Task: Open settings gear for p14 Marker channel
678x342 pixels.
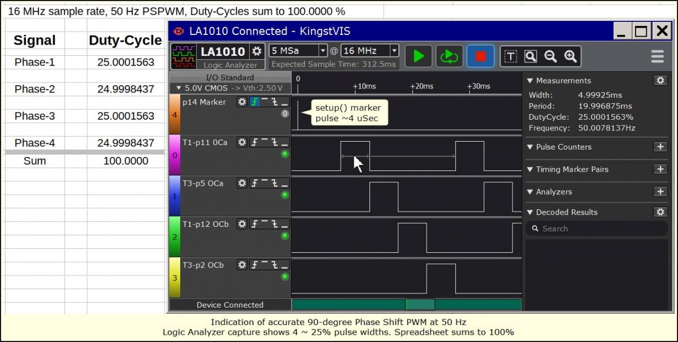Action: point(242,102)
